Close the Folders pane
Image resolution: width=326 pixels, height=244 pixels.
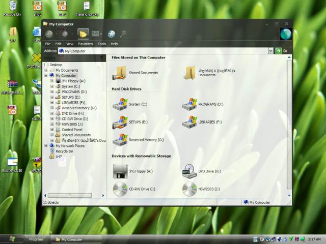[x=102, y=58]
